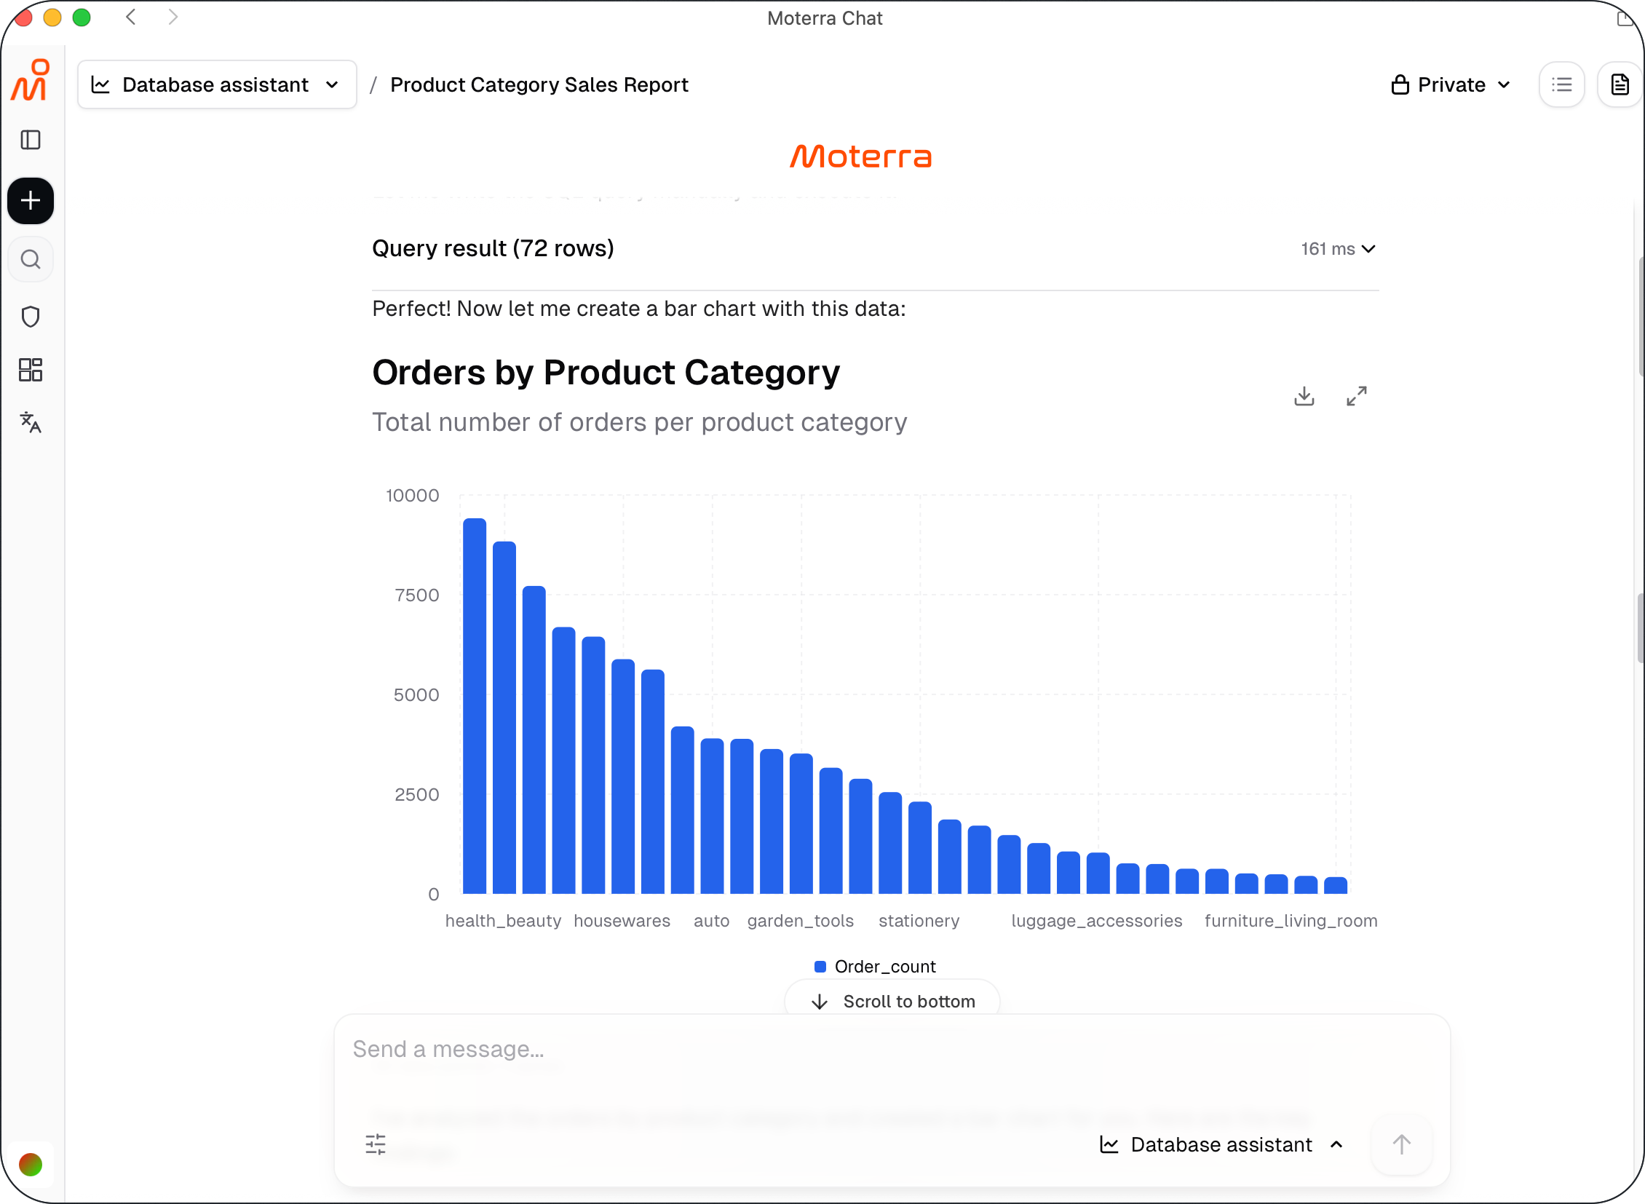The width and height of the screenshot is (1645, 1204).
Task: Expand the chart to fullscreen
Action: 1356,396
